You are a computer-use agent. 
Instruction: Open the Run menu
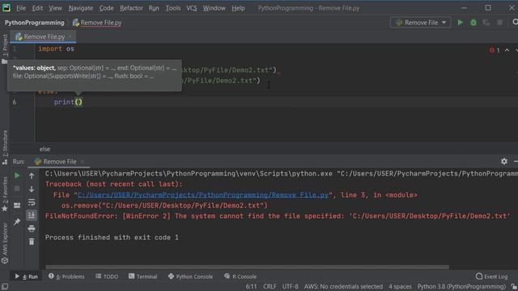pyautogui.click(x=154, y=8)
